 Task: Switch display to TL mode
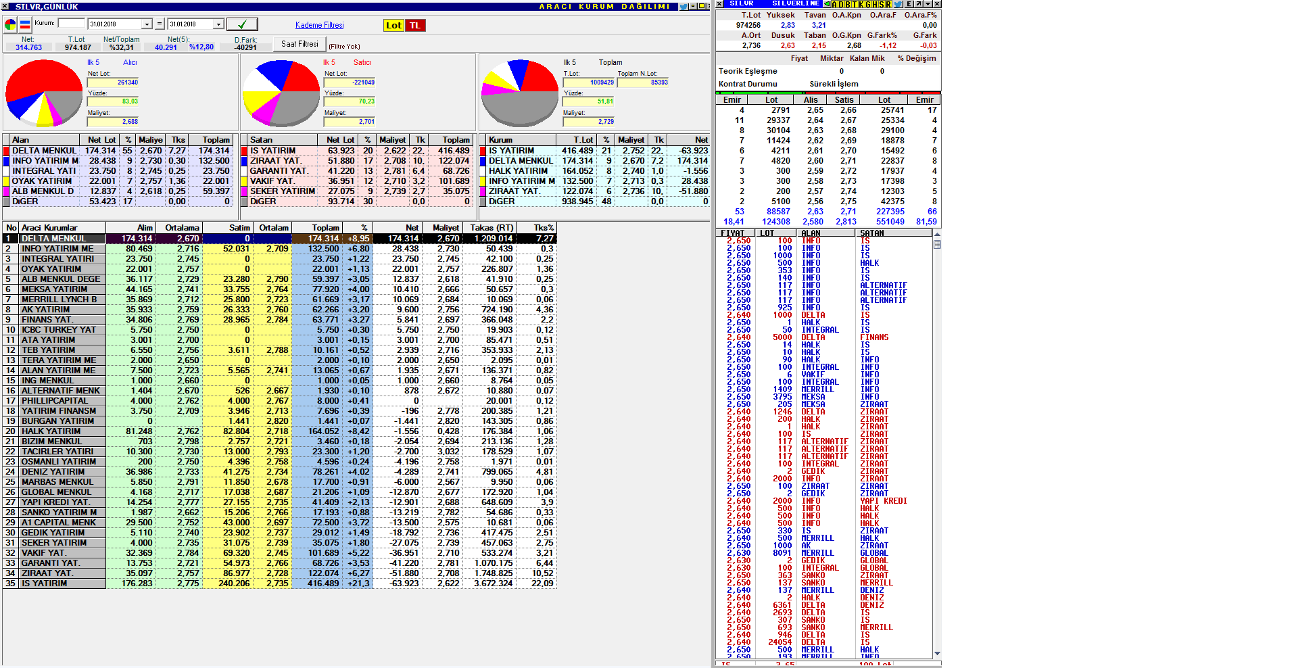click(x=415, y=25)
